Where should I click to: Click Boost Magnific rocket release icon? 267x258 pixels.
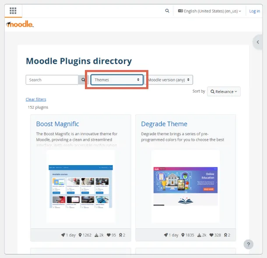pos(63,235)
